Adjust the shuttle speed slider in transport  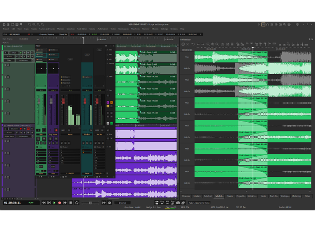[90, 203]
